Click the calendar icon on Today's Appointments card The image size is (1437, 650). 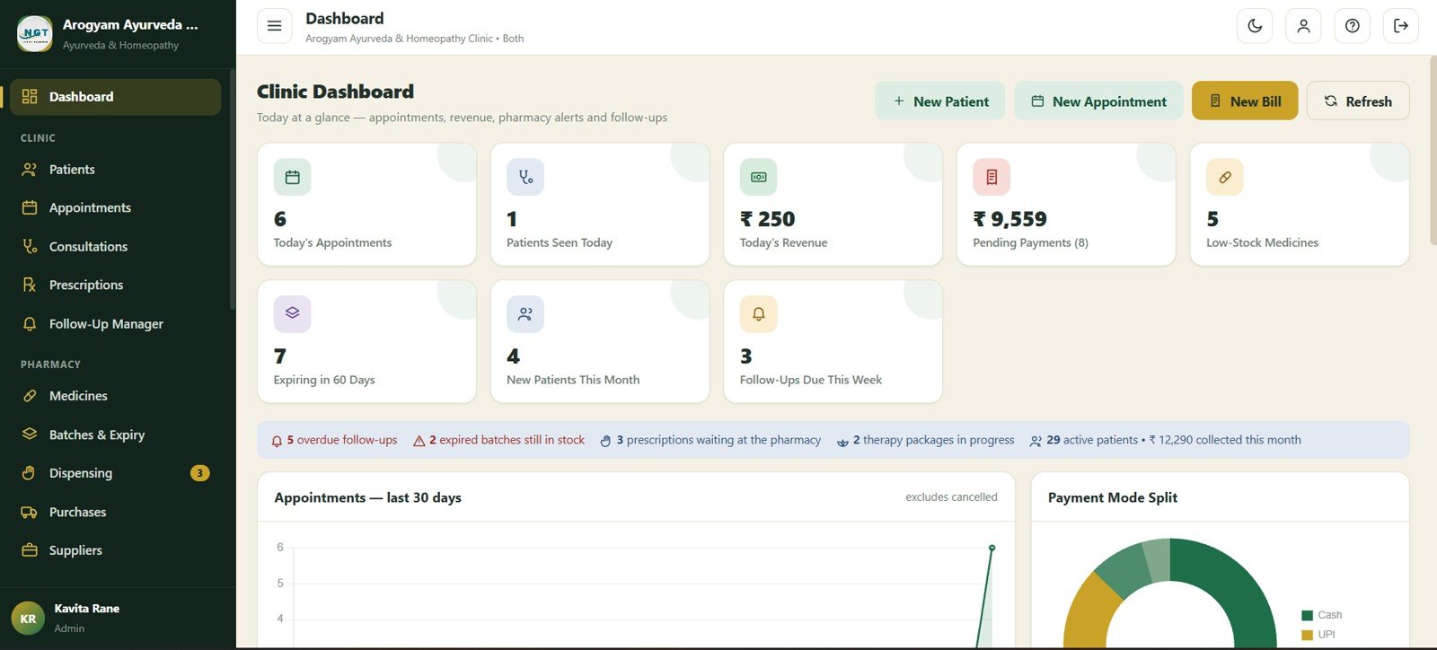pos(293,177)
